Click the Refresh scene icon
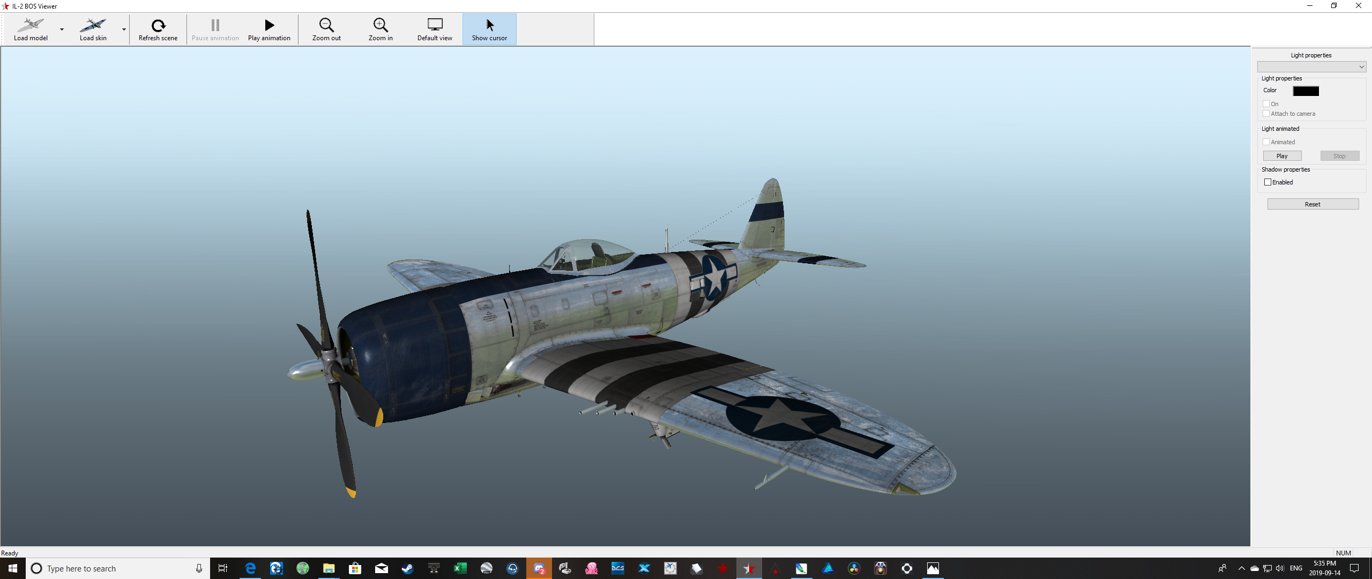 click(x=158, y=25)
